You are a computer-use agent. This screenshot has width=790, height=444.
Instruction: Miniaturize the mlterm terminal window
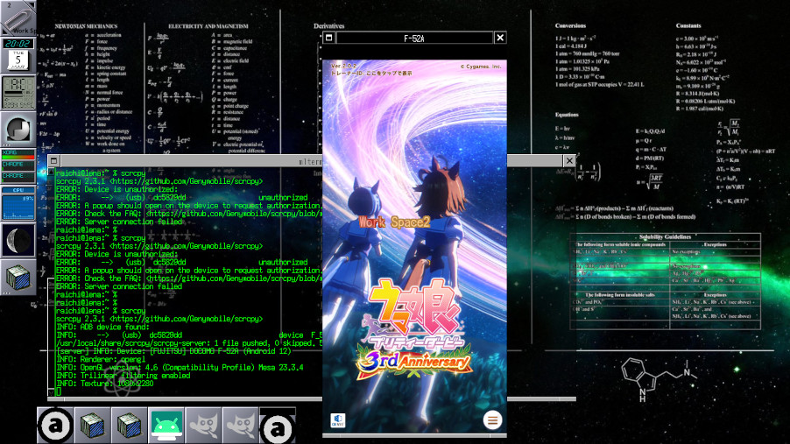[54, 161]
